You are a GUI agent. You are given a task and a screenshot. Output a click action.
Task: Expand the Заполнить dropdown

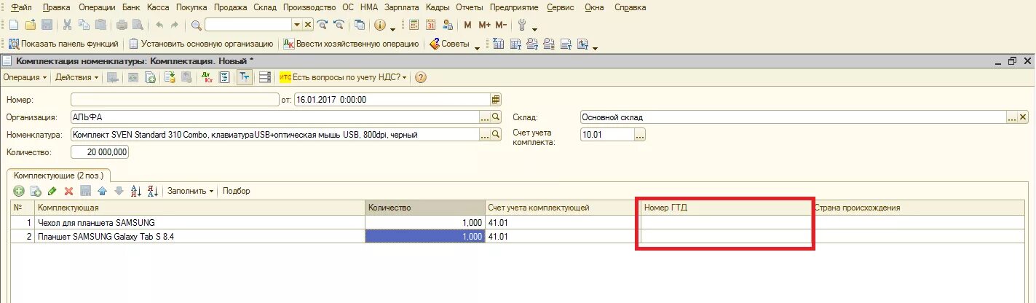click(x=190, y=191)
